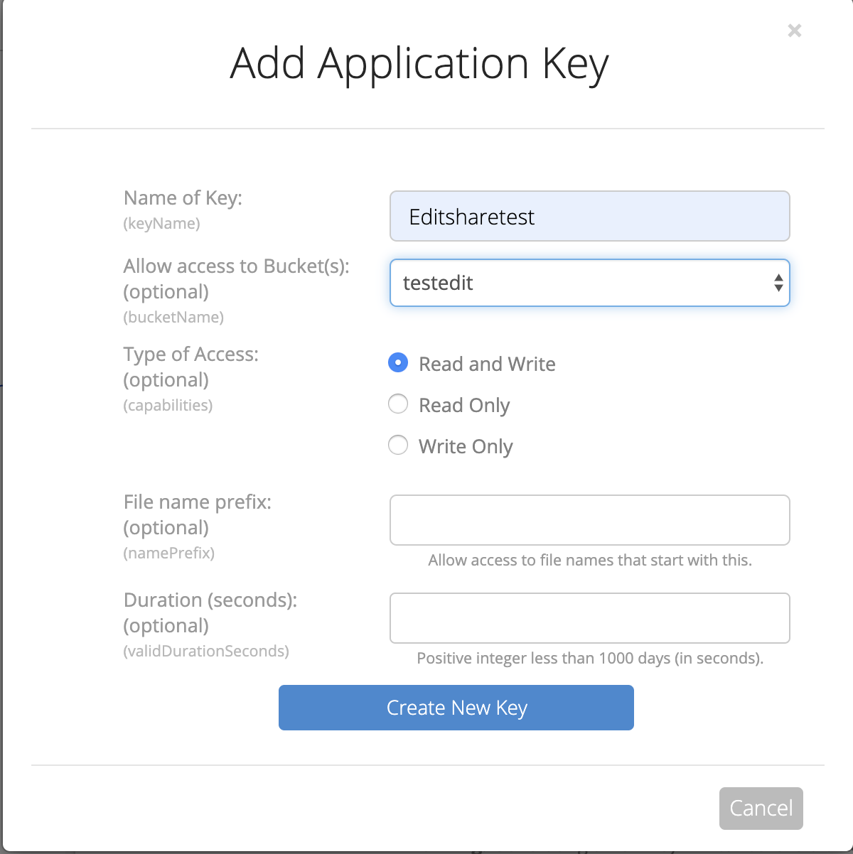Click the 'Read and Write' label text
Screen dimensions: 853x854
487,364
